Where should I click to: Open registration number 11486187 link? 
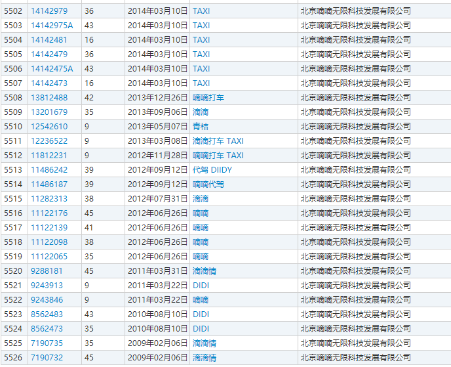coord(49,184)
